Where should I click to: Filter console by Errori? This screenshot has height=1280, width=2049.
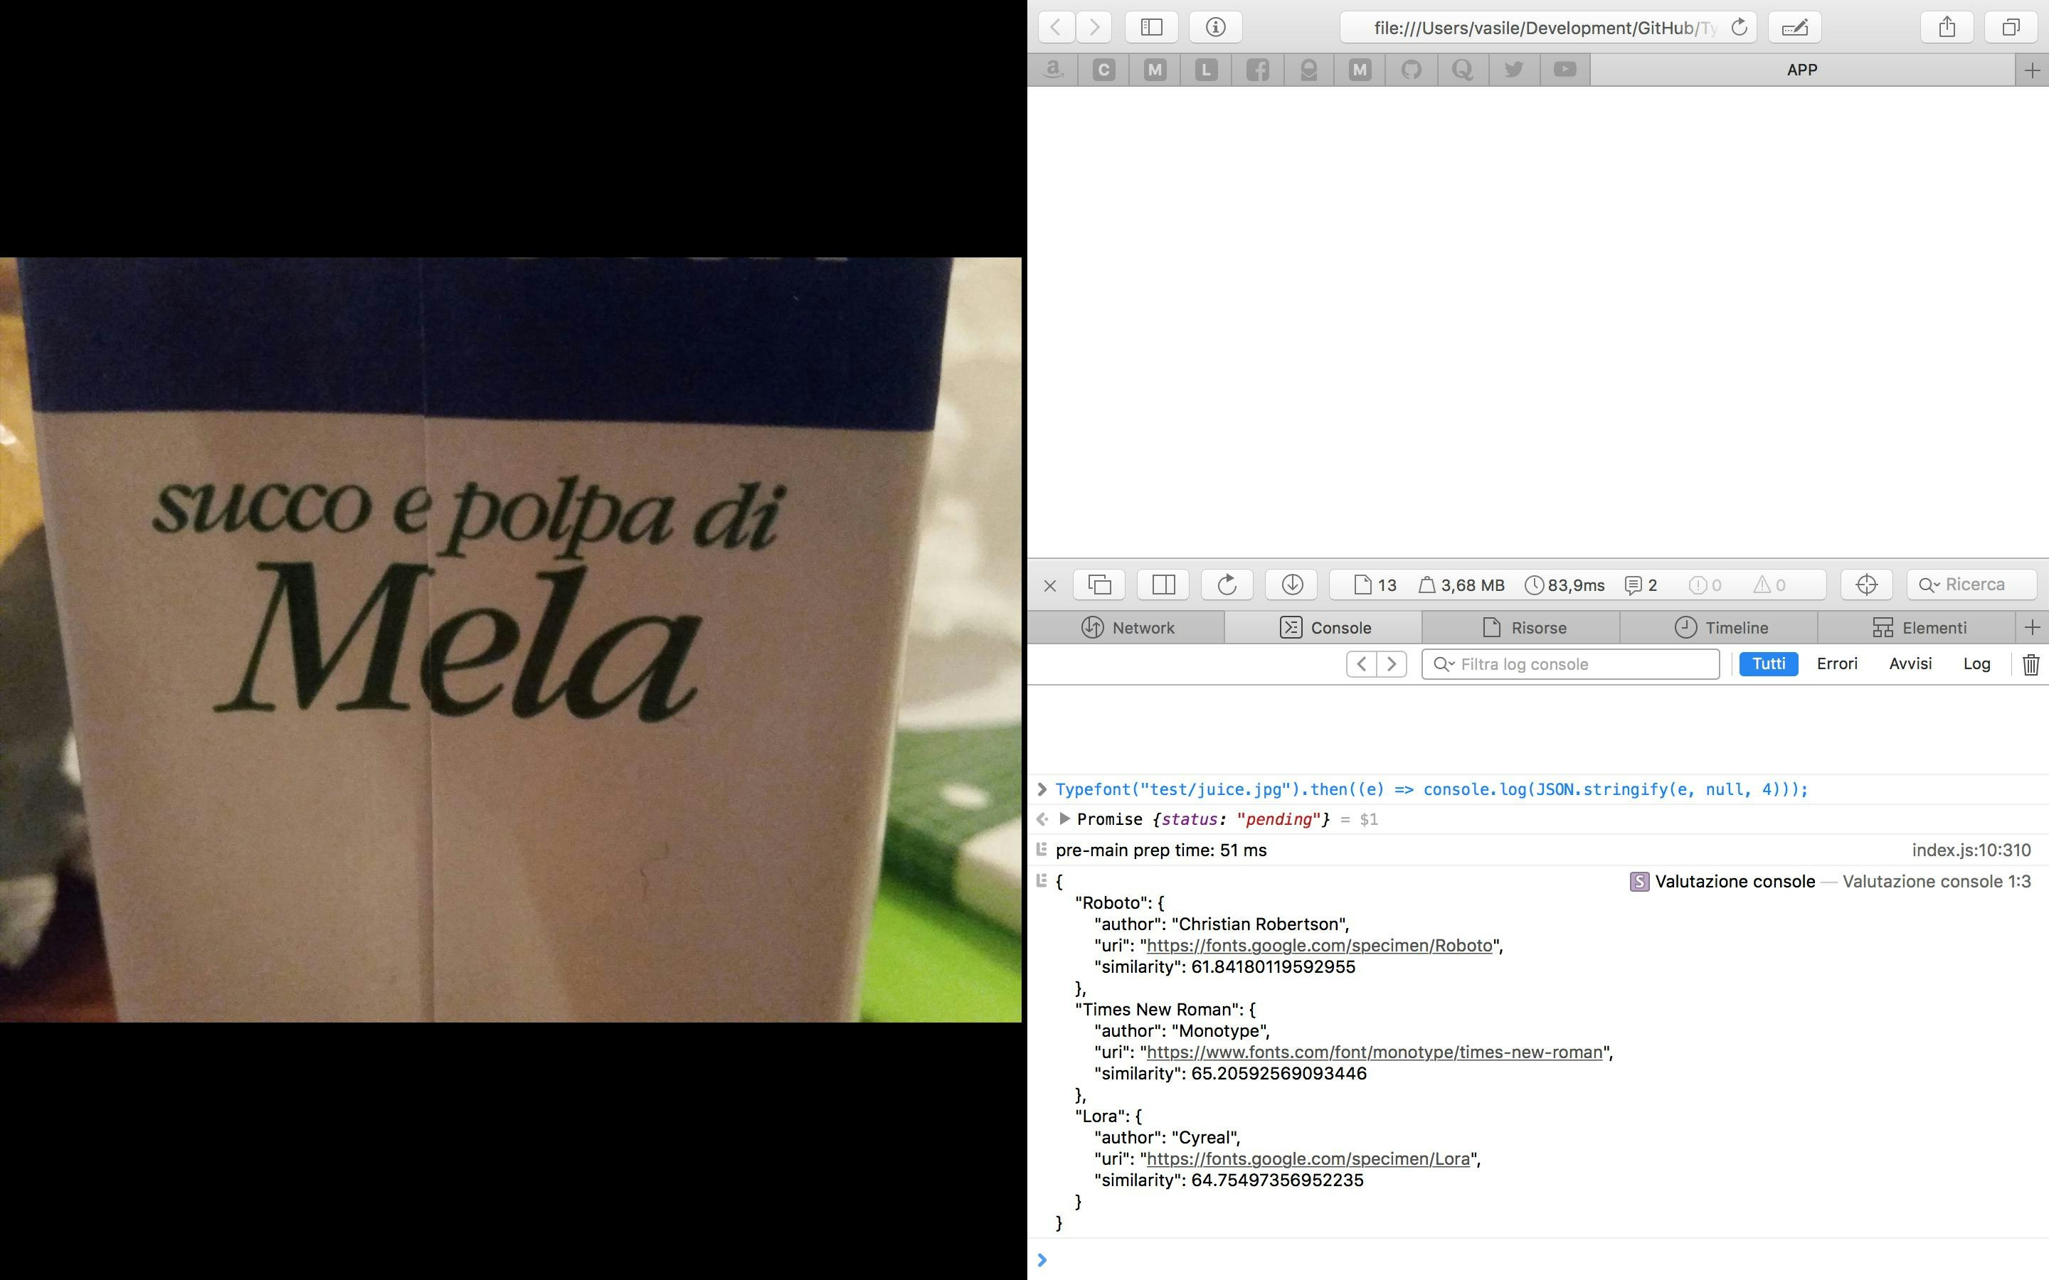pyautogui.click(x=1836, y=665)
